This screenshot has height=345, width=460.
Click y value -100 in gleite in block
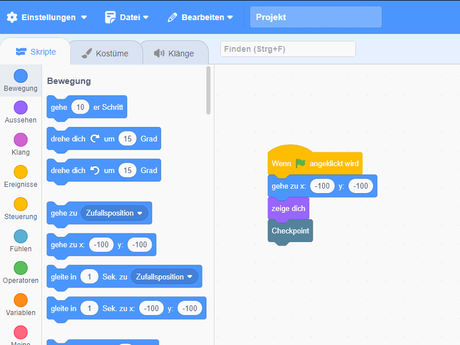(190, 308)
